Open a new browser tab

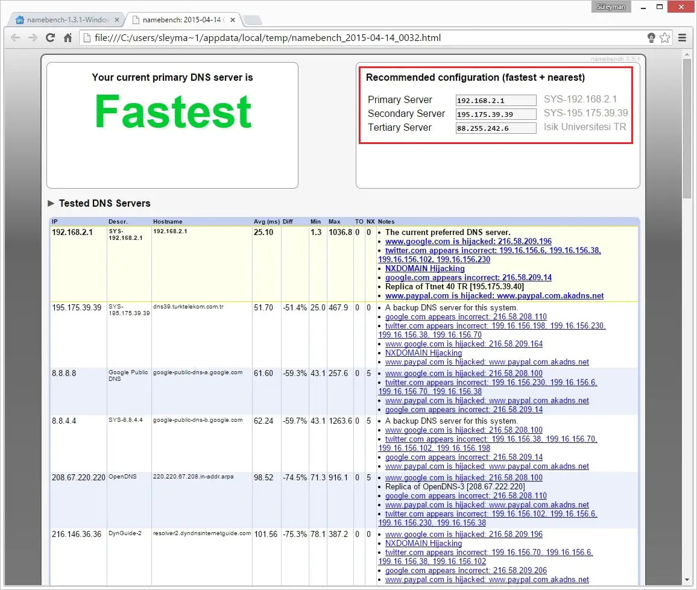click(x=252, y=20)
